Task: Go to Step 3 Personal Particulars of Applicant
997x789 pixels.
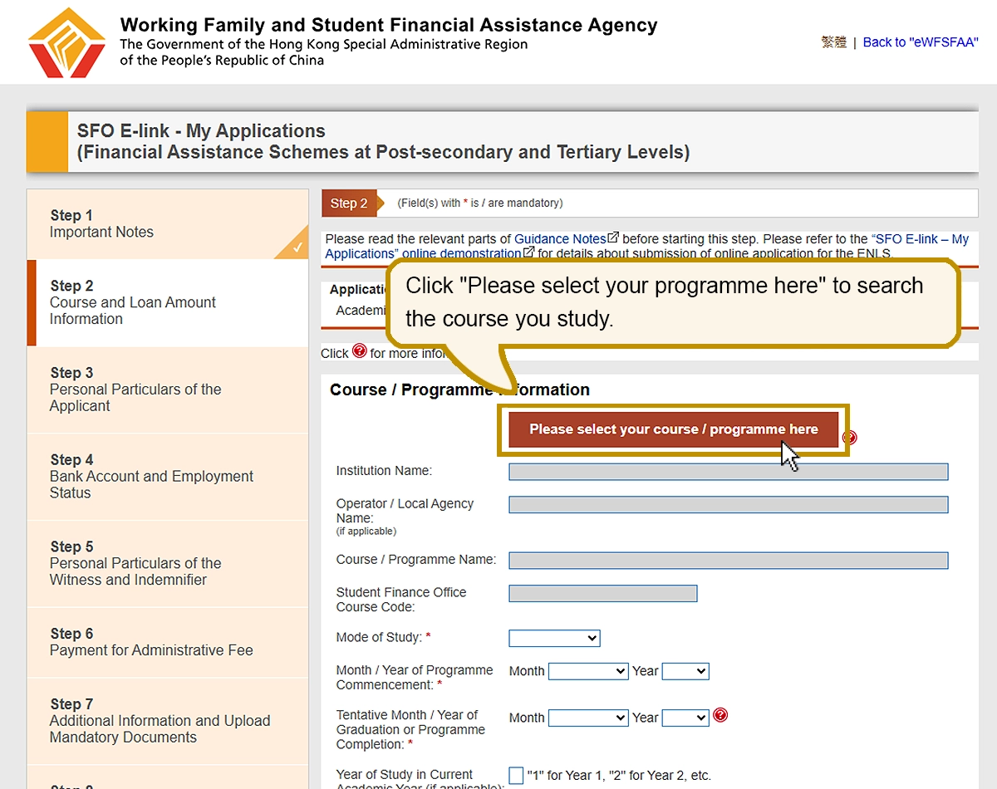Action: (135, 390)
